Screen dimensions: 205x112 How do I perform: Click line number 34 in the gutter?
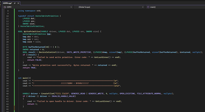coord(7,78)
